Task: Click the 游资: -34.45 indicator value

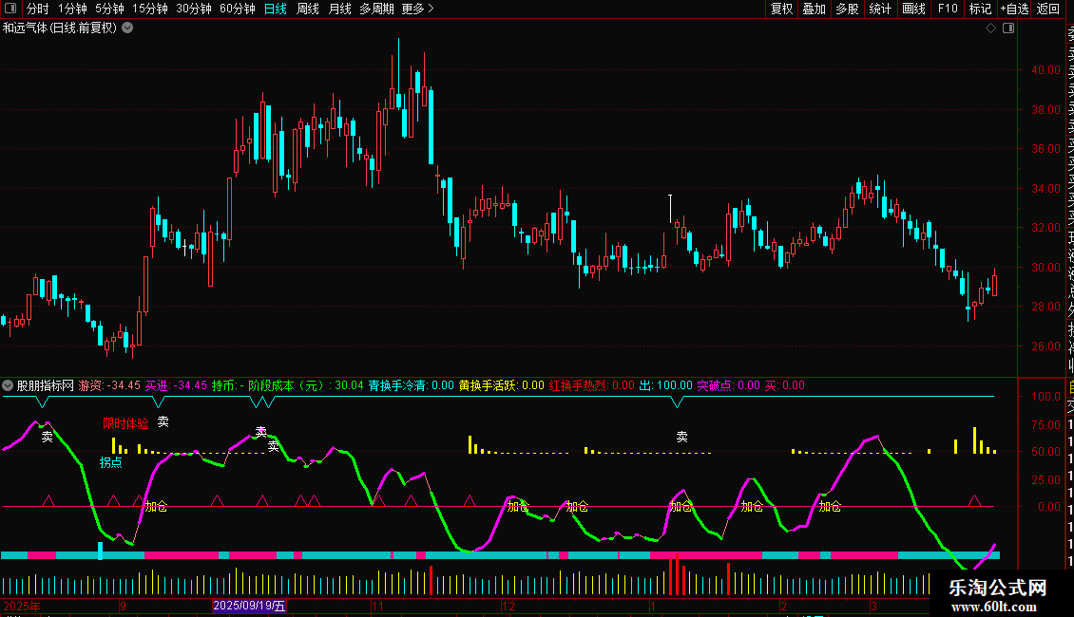Action: point(109,385)
